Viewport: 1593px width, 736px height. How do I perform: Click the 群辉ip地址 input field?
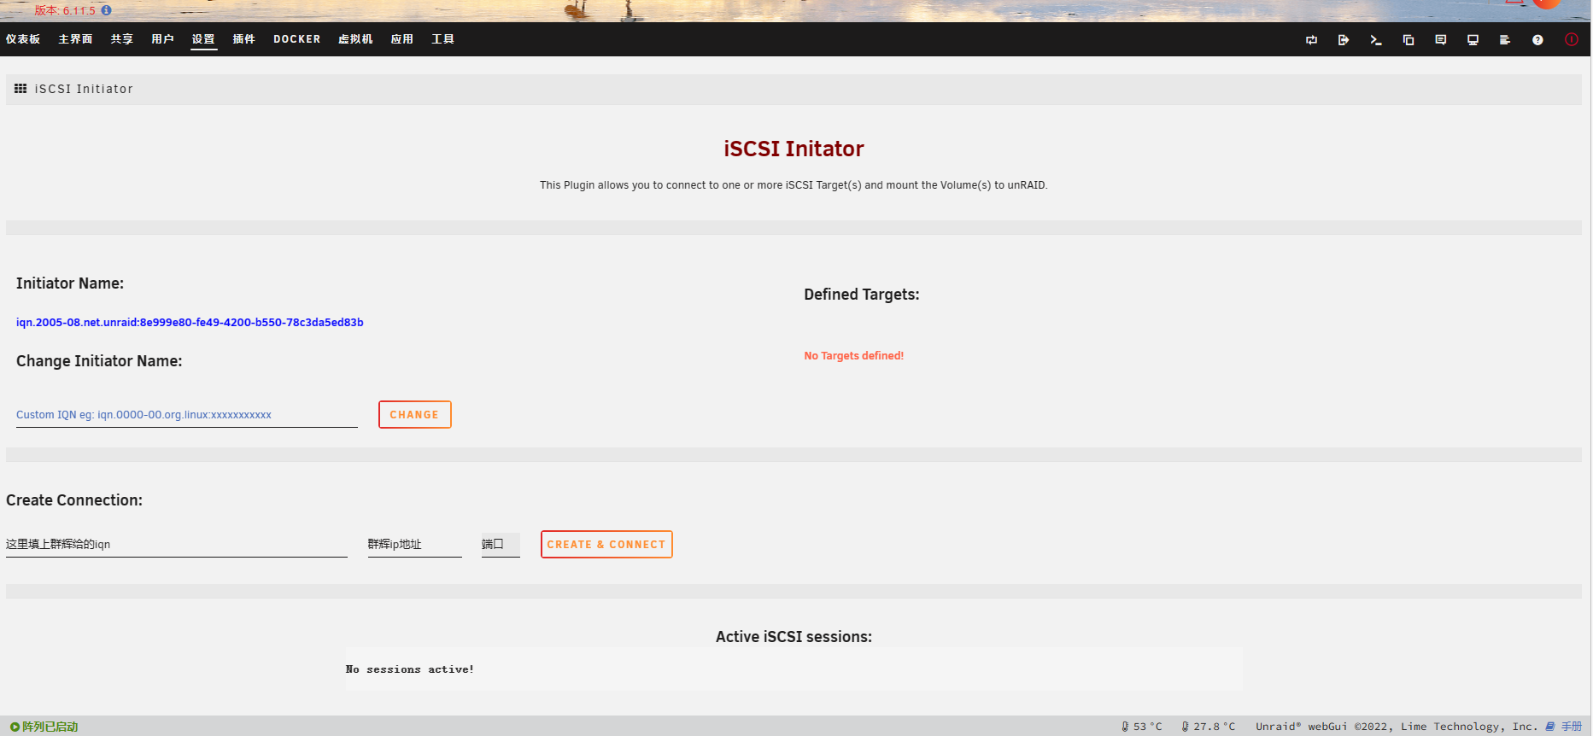pos(414,545)
